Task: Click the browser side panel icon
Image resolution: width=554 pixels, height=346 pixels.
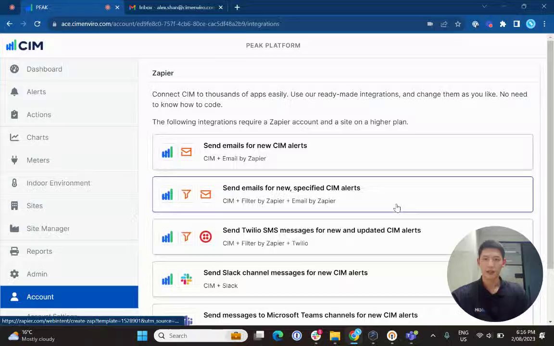Action: click(516, 24)
